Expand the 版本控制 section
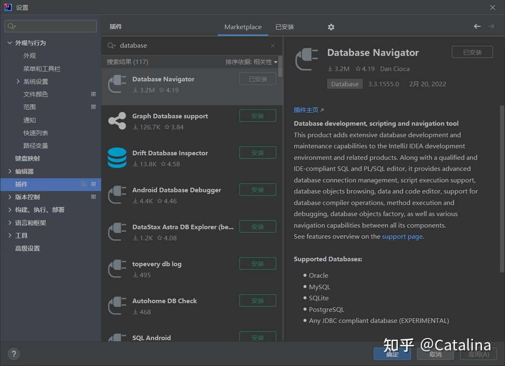The width and height of the screenshot is (505, 366). coord(10,197)
